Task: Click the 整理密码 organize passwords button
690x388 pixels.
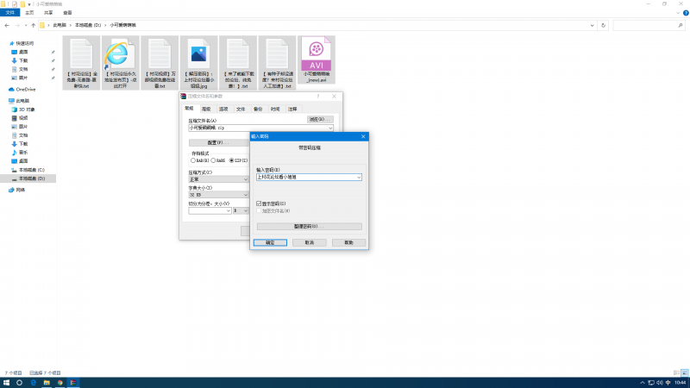Action: coord(309,226)
